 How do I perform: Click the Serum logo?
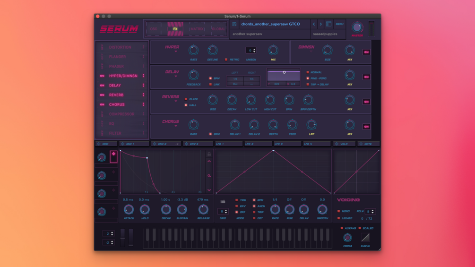click(119, 29)
